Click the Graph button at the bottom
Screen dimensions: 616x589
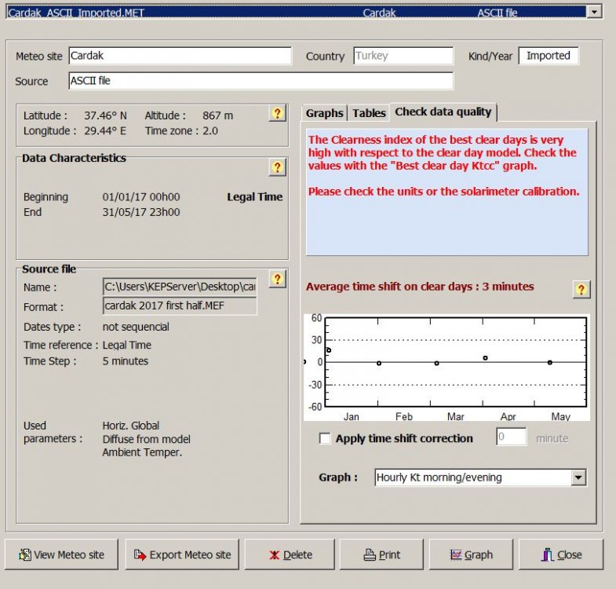471,554
